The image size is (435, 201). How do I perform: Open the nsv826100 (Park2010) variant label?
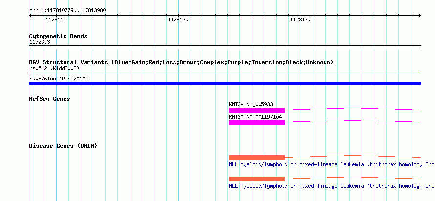(x=59, y=79)
